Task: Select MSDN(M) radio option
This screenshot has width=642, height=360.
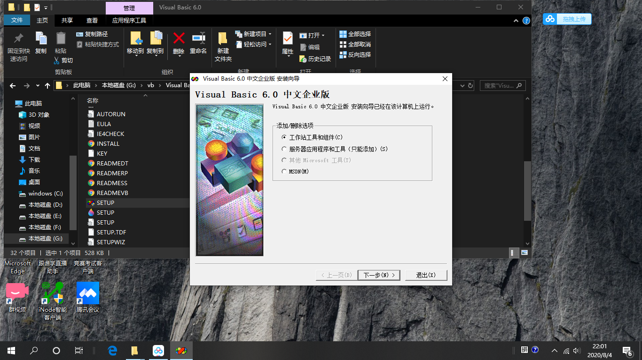Action: pyautogui.click(x=295, y=172)
